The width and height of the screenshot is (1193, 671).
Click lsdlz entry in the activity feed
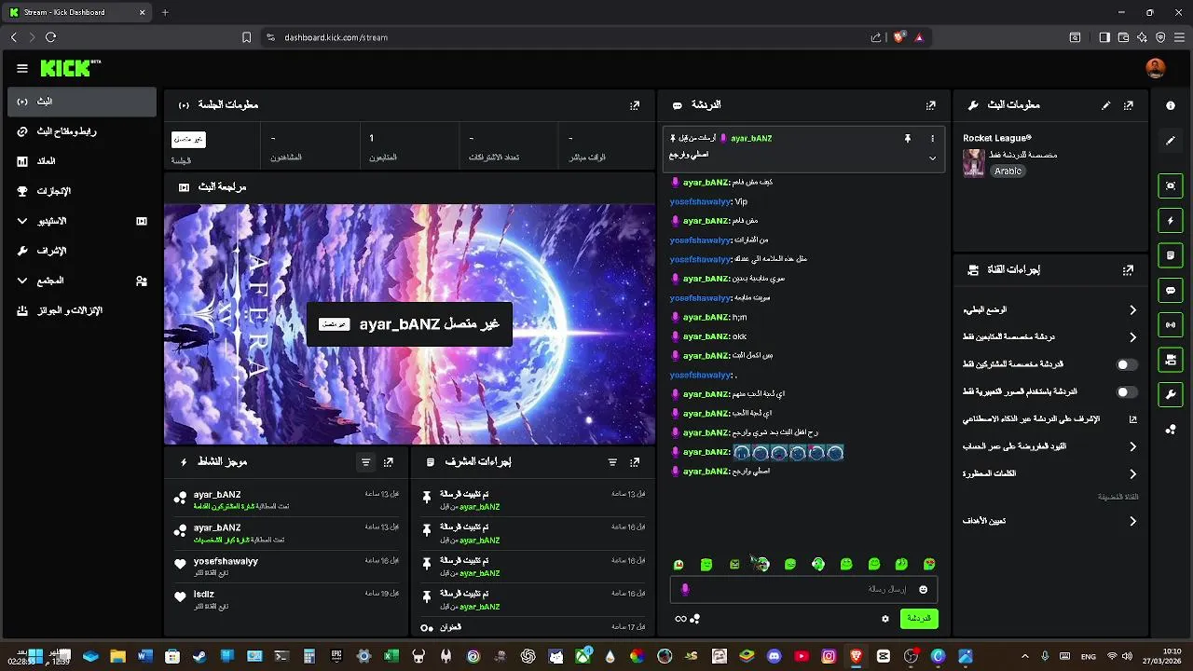pyautogui.click(x=204, y=594)
